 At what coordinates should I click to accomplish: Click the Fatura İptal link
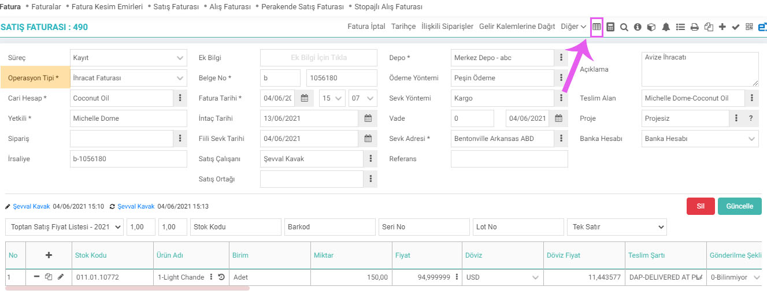(366, 27)
